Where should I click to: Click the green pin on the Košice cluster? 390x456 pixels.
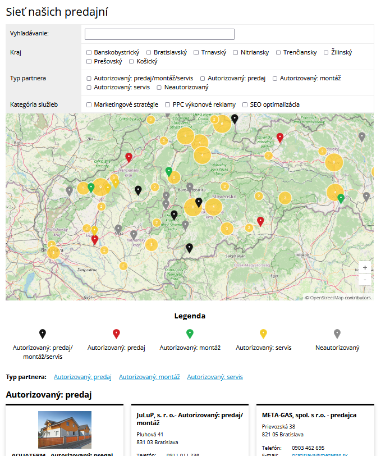(341, 198)
